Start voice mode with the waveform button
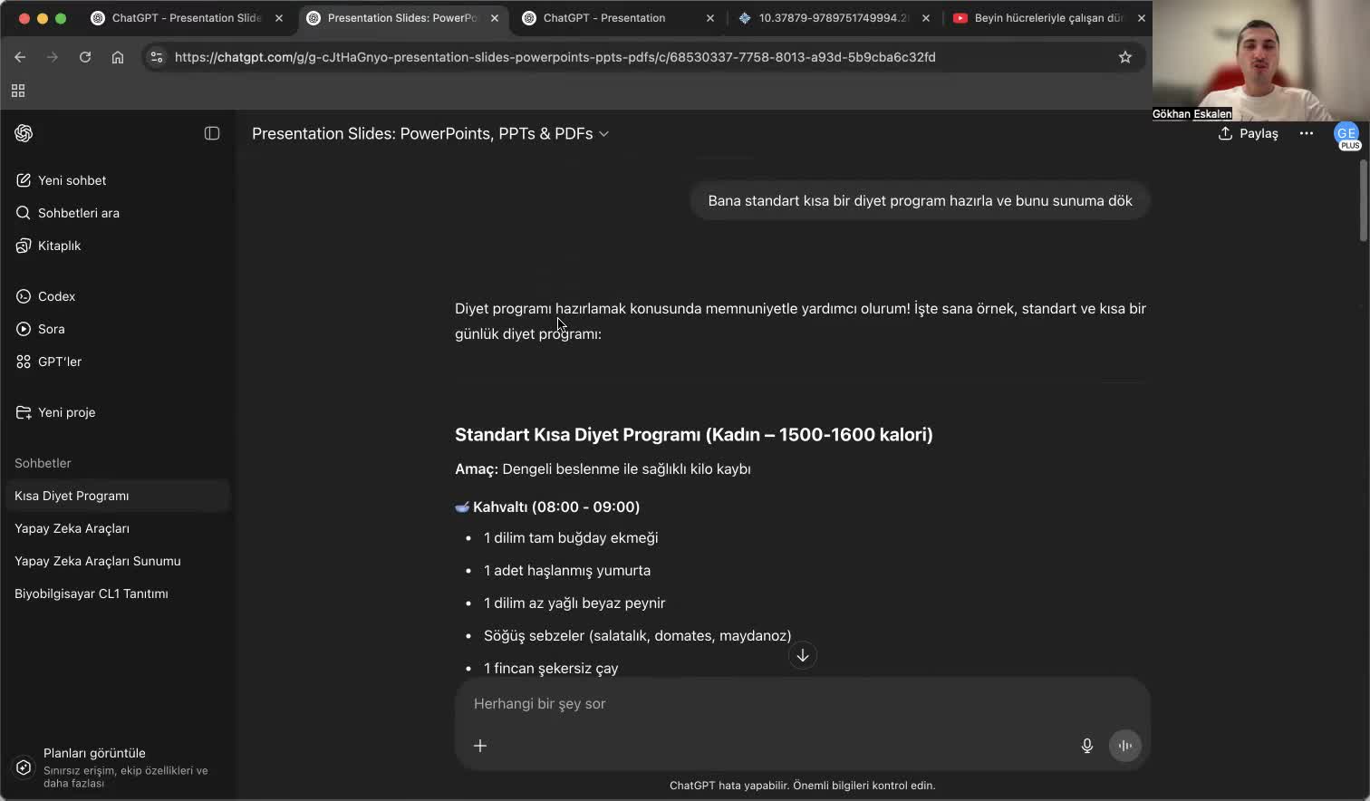Viewport: 1370px width, 801px height. [x=1125, y=746]
